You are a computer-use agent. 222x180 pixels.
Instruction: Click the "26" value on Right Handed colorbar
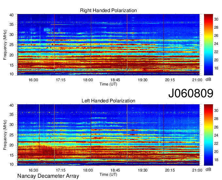point(216,36)
